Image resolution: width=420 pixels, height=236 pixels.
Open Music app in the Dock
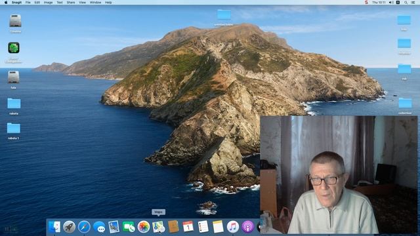[233, 227]
